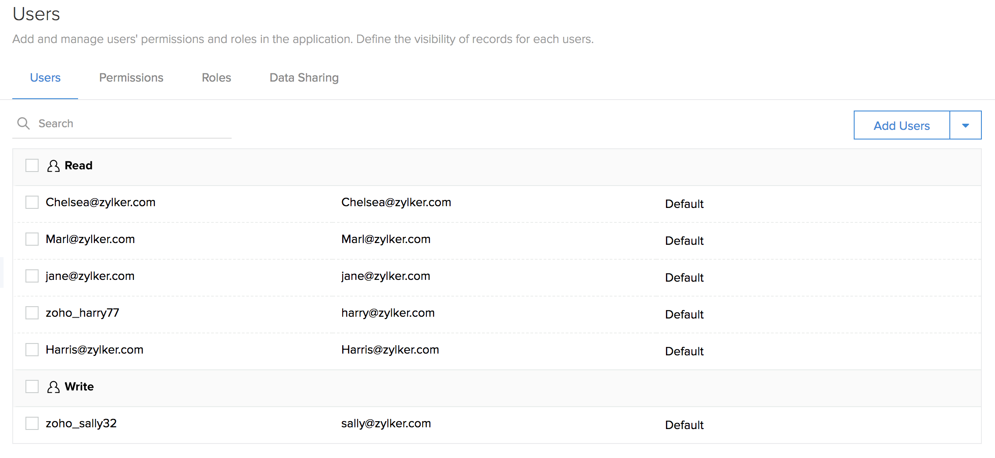Click the Harris@zylker.com username

[94, 350]
